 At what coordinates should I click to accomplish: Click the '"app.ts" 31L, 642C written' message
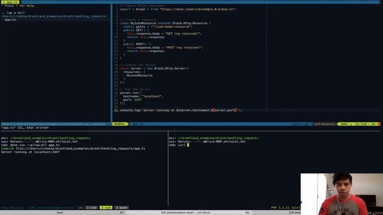pyautogui.click(x=25, y=128)
